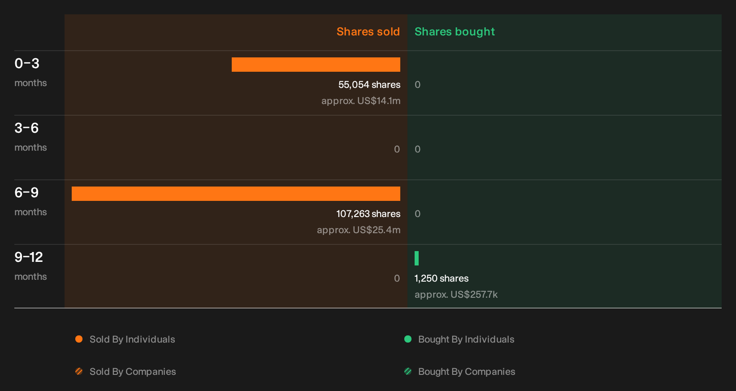Image resolution: width=736 pixels, height=391 pixels.
Task: Click the "approx. US$14.1m" amount
Action: [x=361, y=101]
